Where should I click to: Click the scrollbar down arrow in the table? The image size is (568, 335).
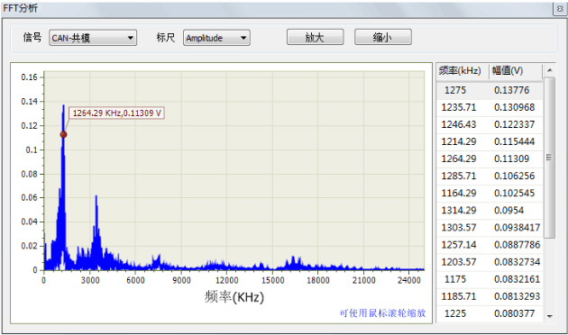tap(550, 316)
